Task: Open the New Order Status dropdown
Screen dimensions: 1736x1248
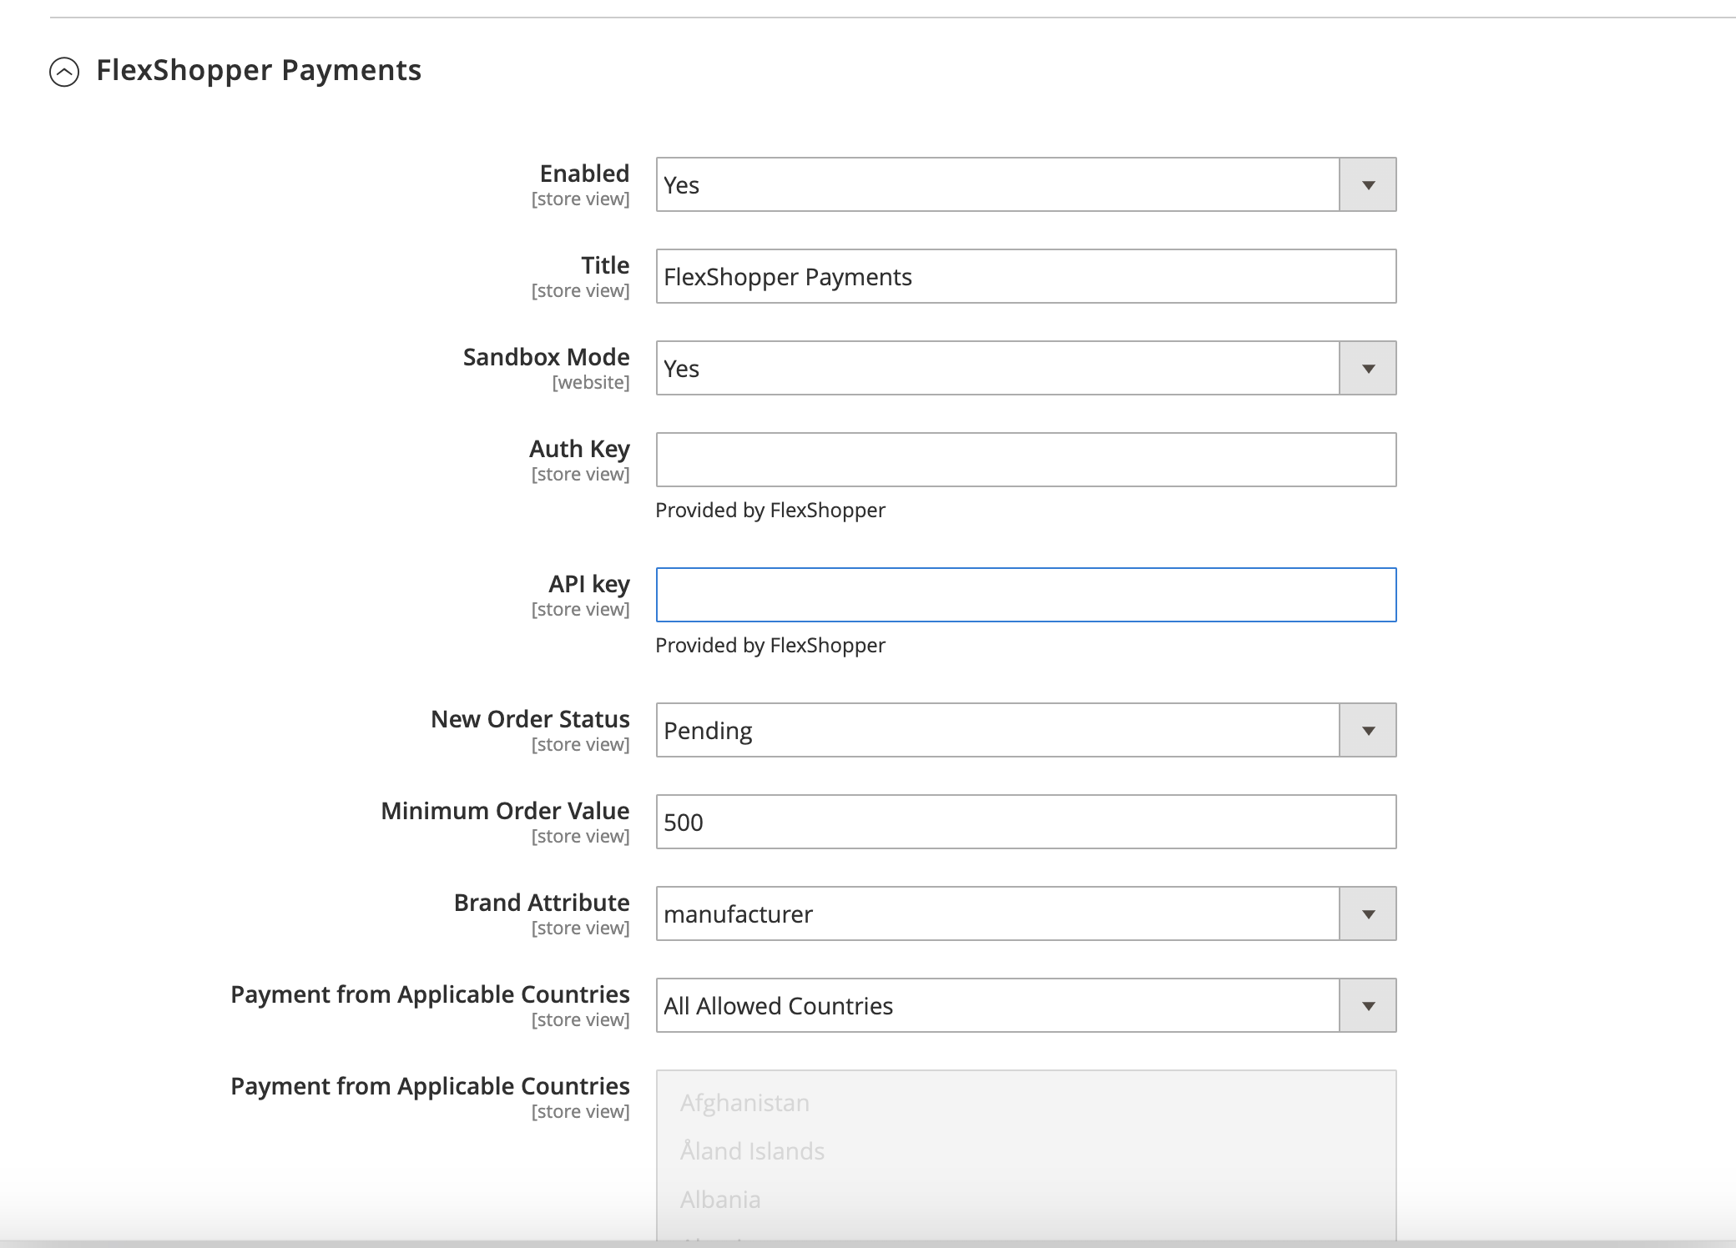Action: point(1026,730)
